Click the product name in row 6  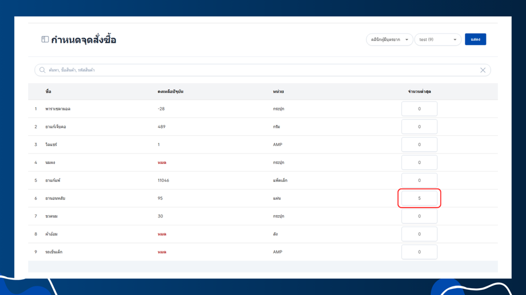pos(55,198)
